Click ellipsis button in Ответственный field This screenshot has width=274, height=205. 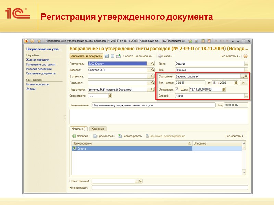(x=137, y=181)
